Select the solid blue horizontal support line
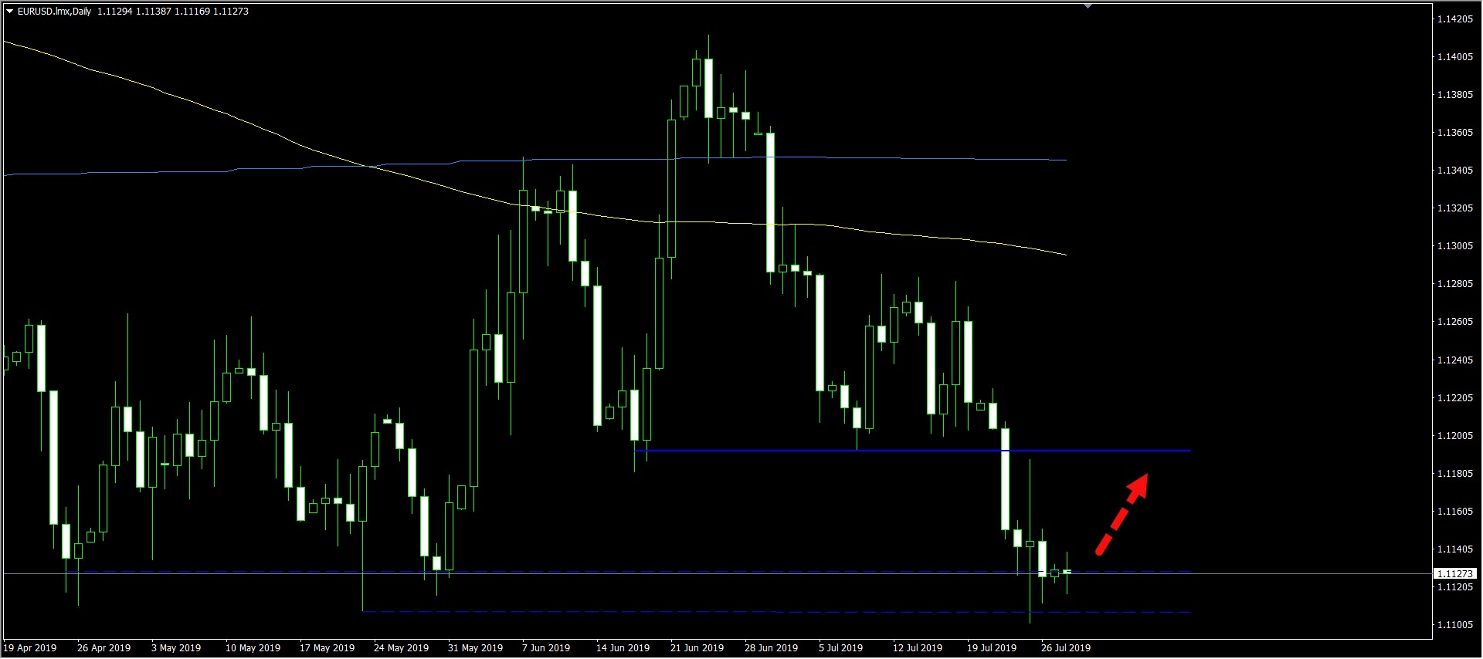Screen dimensions: 1483x659 tap(911, 450)
